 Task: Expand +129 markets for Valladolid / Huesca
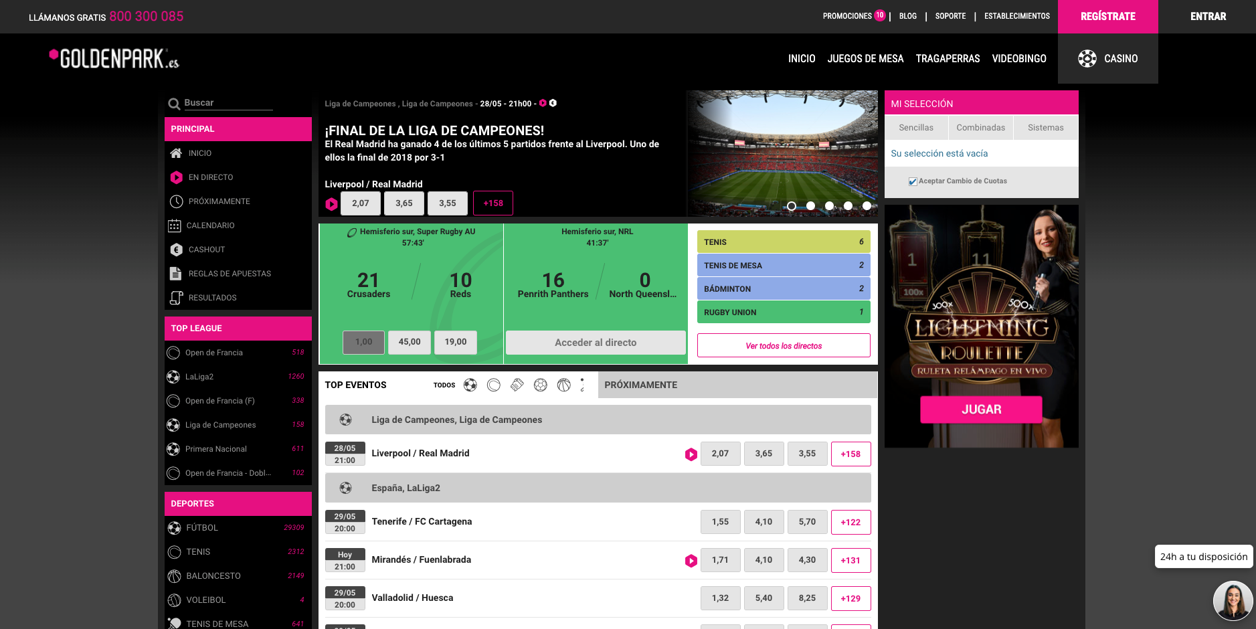[850, 598]
